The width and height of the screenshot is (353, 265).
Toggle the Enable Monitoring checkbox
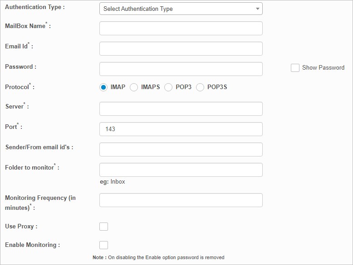pyautogui.click(x=103, y=245)
